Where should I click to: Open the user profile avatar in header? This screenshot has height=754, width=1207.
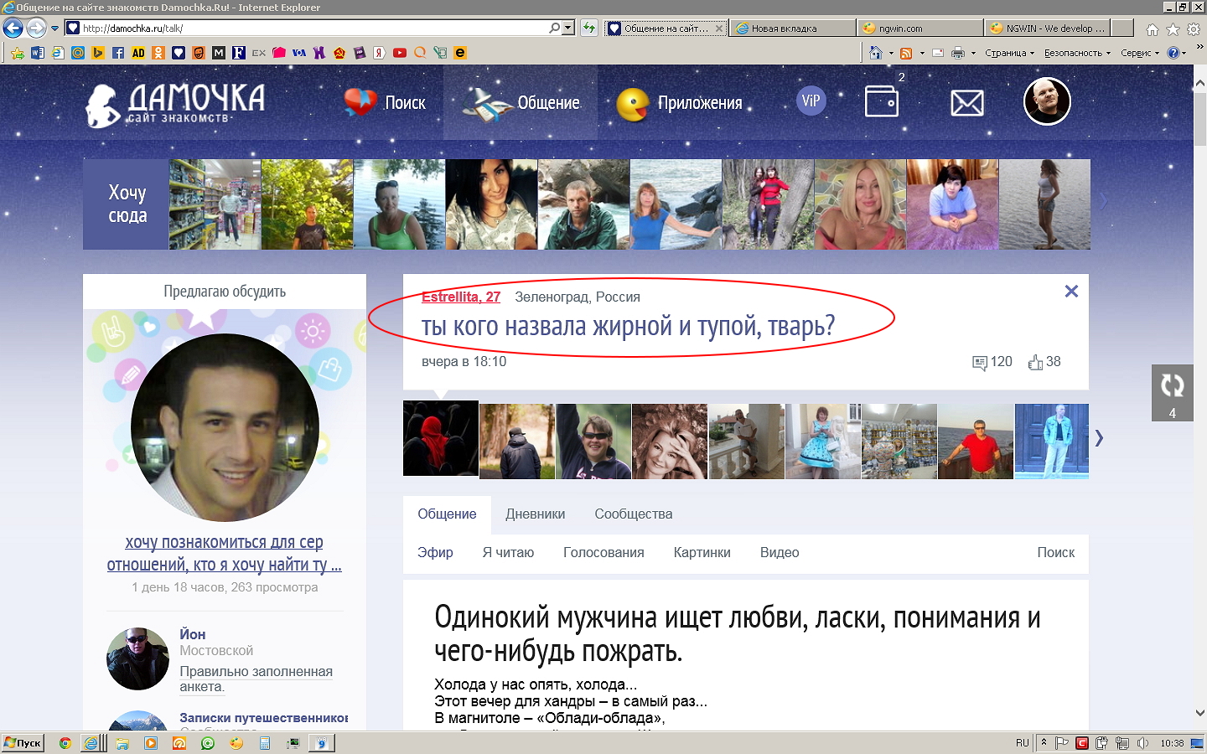click(x=1047, y=101)
